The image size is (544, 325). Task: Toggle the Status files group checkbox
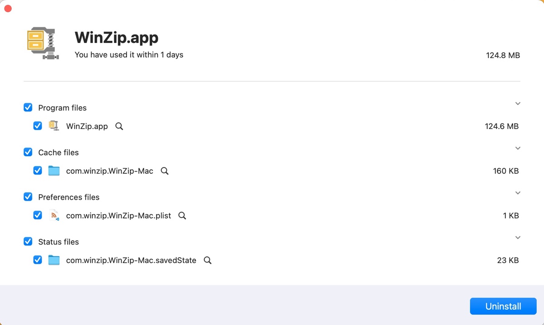click(x=28, y=242)
